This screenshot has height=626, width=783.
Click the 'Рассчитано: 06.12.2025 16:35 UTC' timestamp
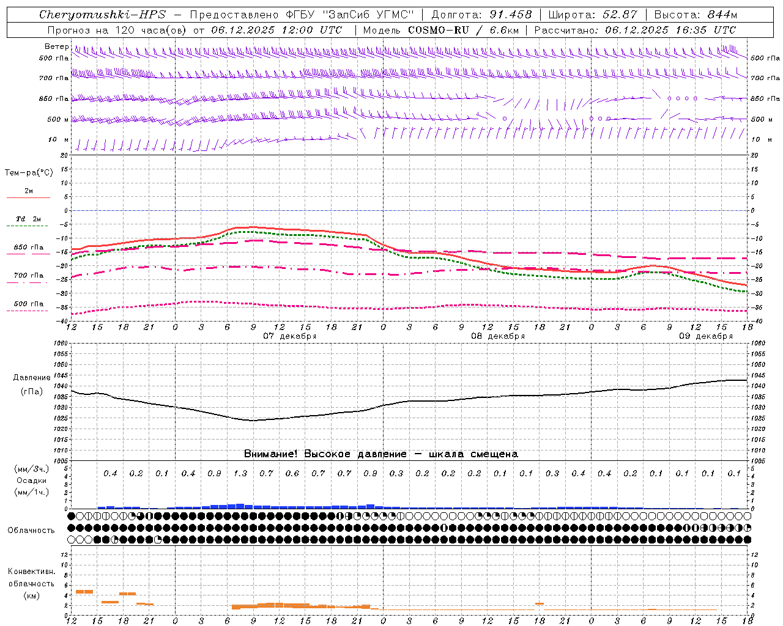pyautogui.click(x=635, y=30)
